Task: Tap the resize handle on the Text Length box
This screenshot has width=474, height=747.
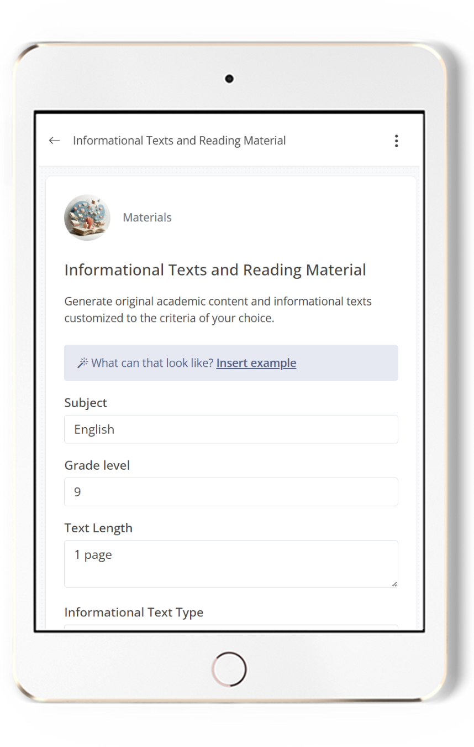Action: [x=394, y=583]
